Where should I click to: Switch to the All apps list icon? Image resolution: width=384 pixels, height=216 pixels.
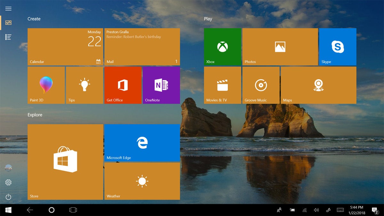pos(8,37)
